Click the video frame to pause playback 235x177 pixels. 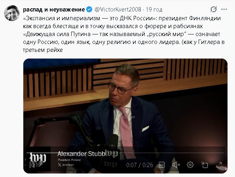pyautogui.click(x=125, y=105)
